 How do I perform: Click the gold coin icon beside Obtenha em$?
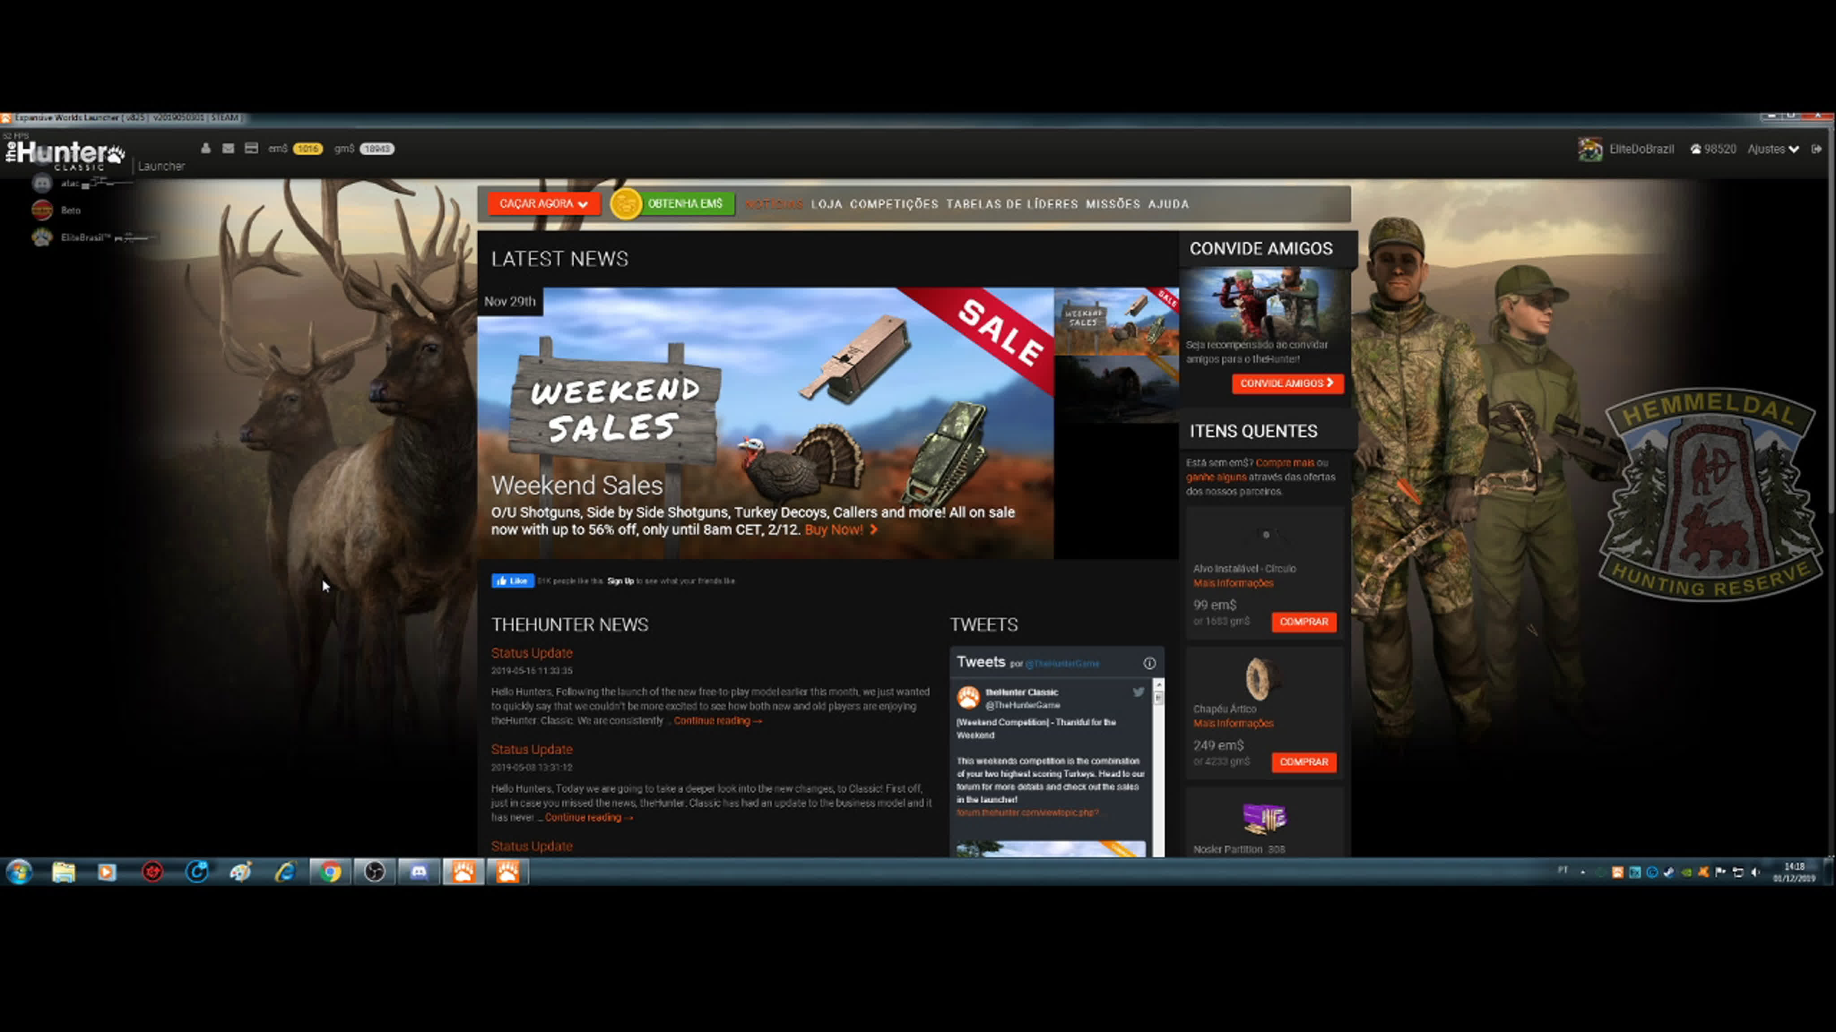(626, 204)
